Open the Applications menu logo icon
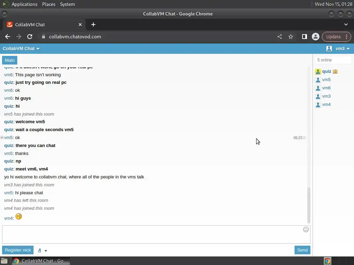 click(x=6, y=4)
